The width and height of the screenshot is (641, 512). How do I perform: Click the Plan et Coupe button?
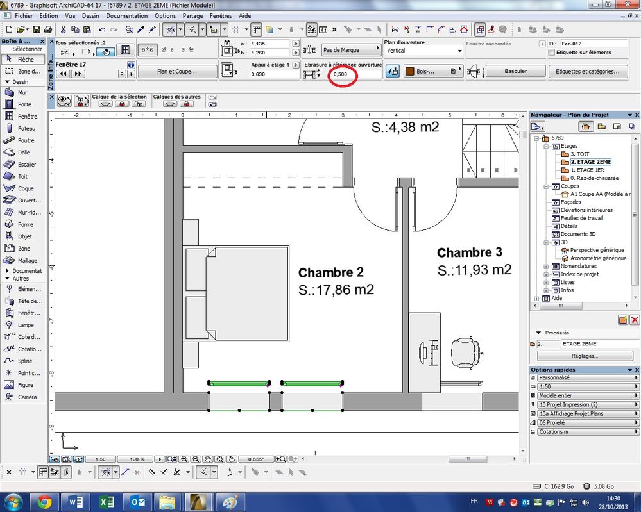click(x=176, y=72)
